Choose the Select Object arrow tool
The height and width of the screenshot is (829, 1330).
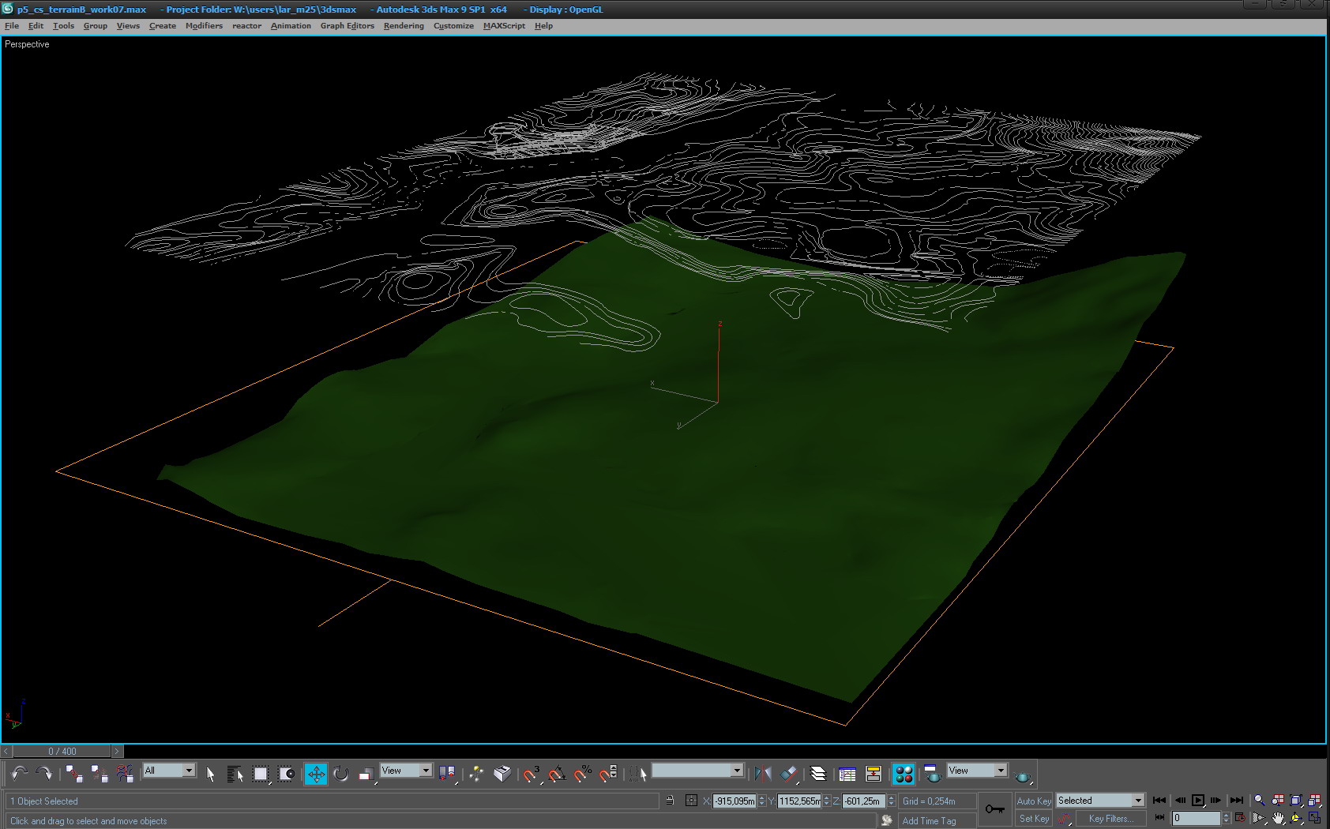point(210,774)
